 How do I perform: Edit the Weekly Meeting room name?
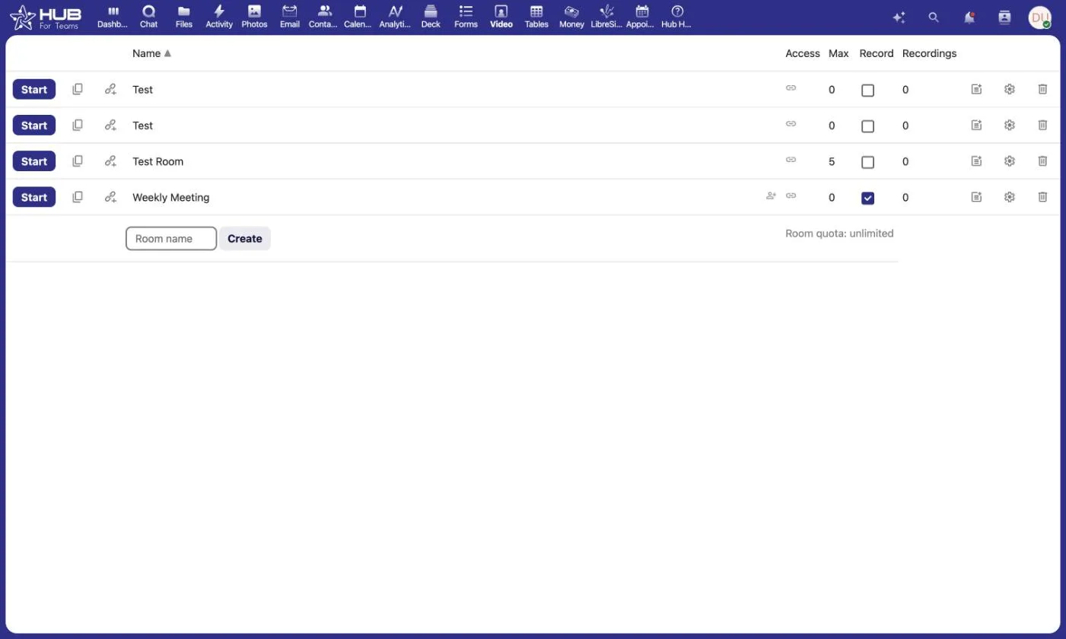pyautogui.click(x=170, y=197)
